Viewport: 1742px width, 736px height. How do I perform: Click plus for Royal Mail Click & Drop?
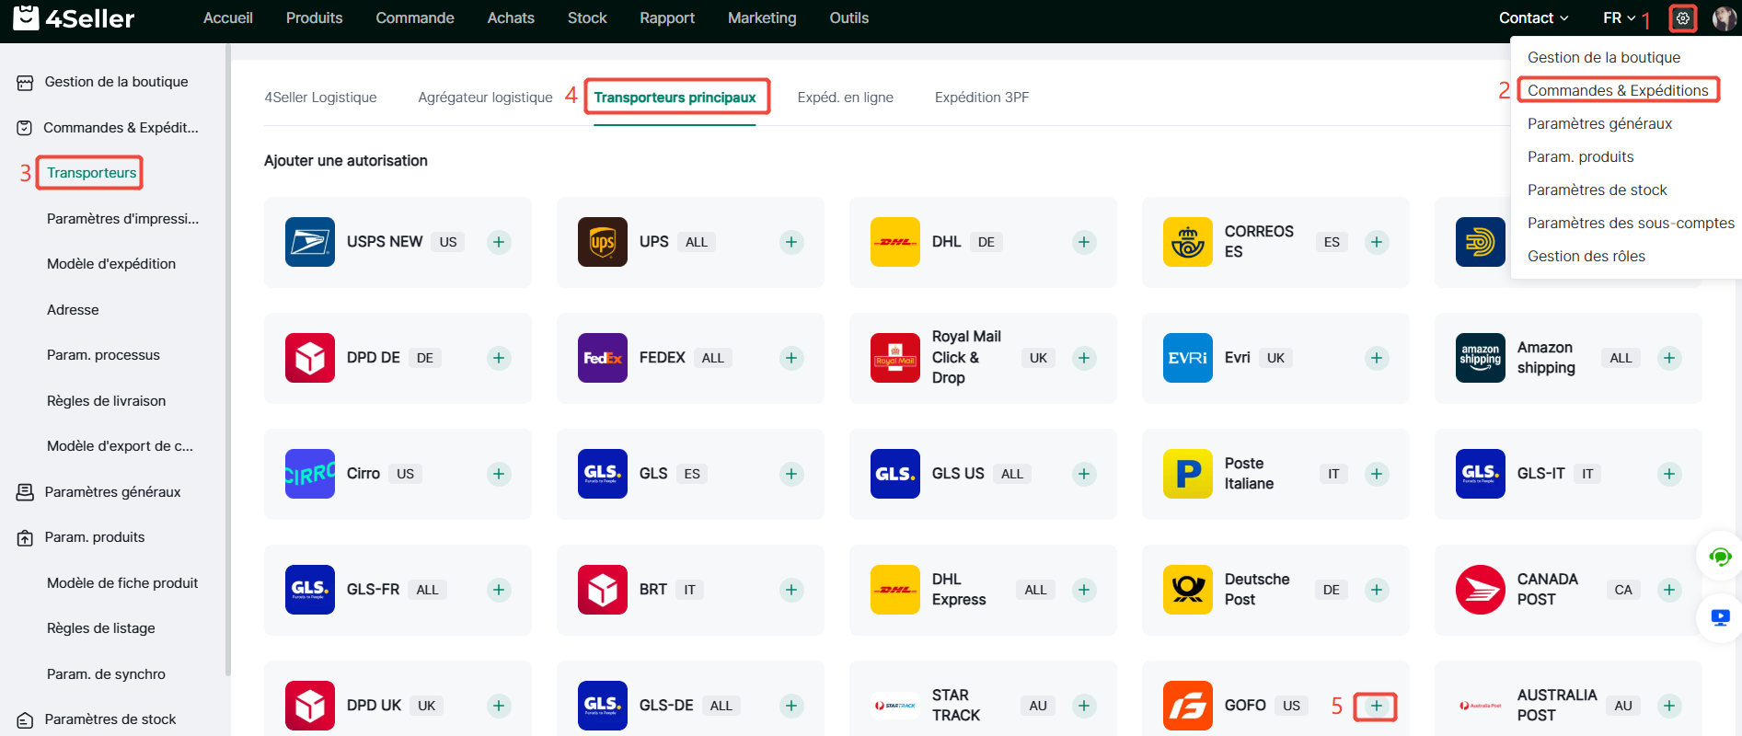(x=1084, y=358)
